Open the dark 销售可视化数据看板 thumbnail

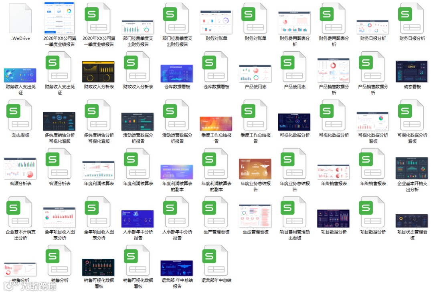[x=99, y=267]
